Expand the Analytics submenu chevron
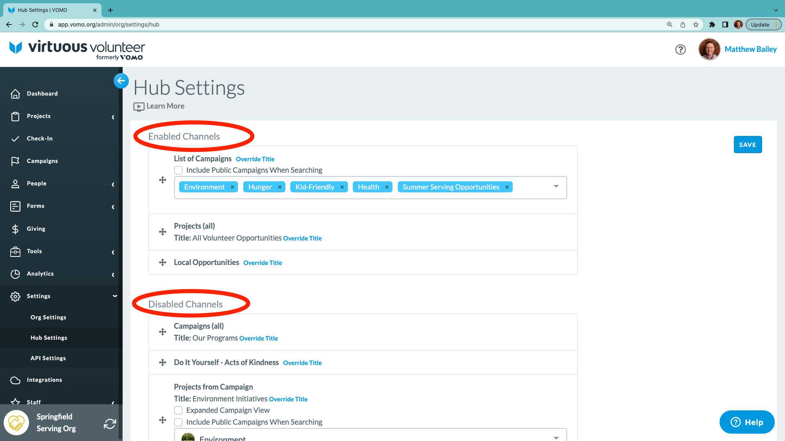This screenshot has width=785, height=441. click(113, 275)
